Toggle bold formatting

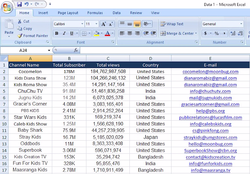click(x=57, y=33)
